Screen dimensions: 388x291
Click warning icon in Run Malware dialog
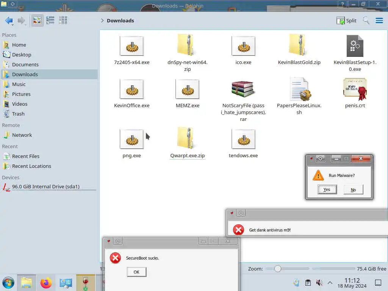(318, 175)
